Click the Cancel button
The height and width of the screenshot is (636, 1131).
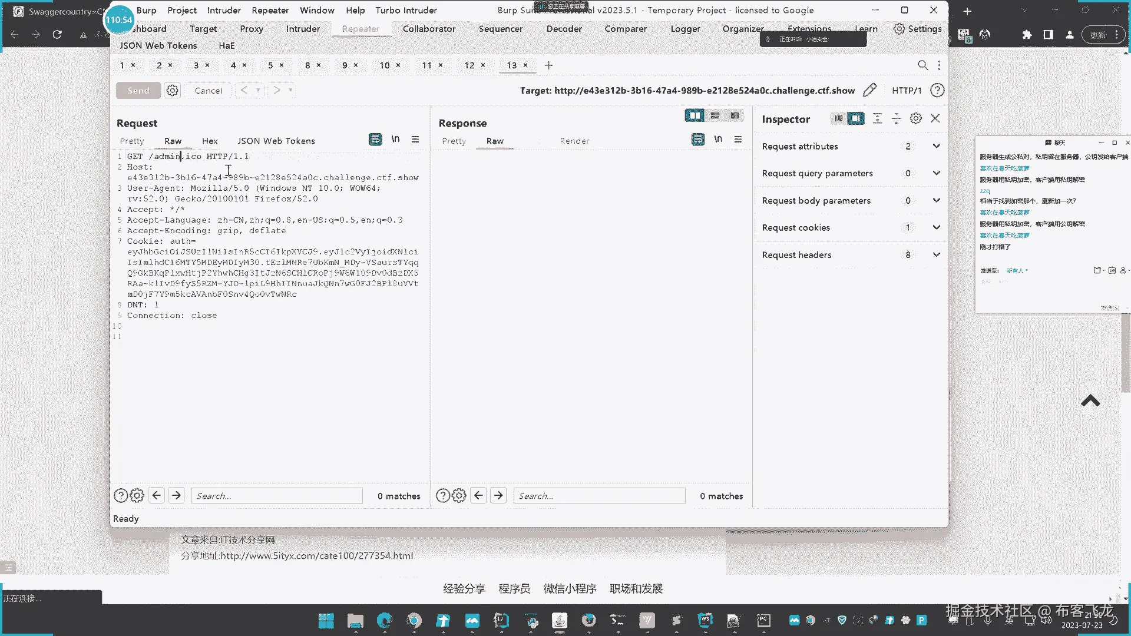[208, 90]
